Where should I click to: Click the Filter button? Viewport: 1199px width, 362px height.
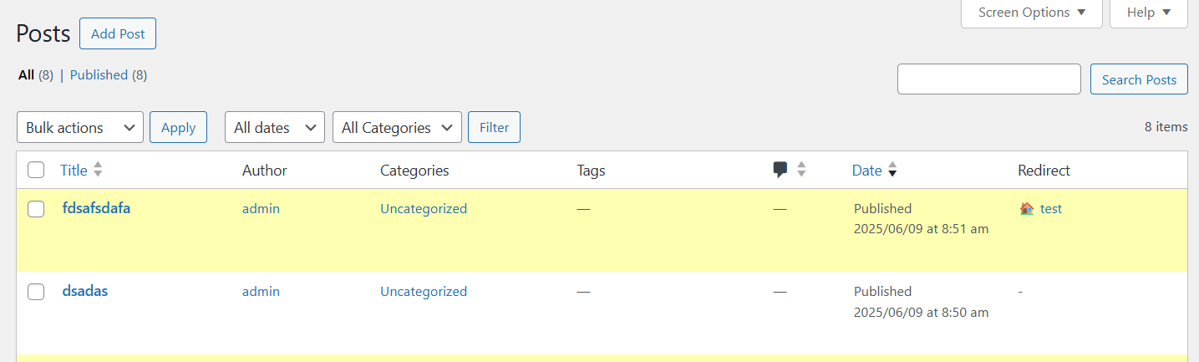pos(494,127)
